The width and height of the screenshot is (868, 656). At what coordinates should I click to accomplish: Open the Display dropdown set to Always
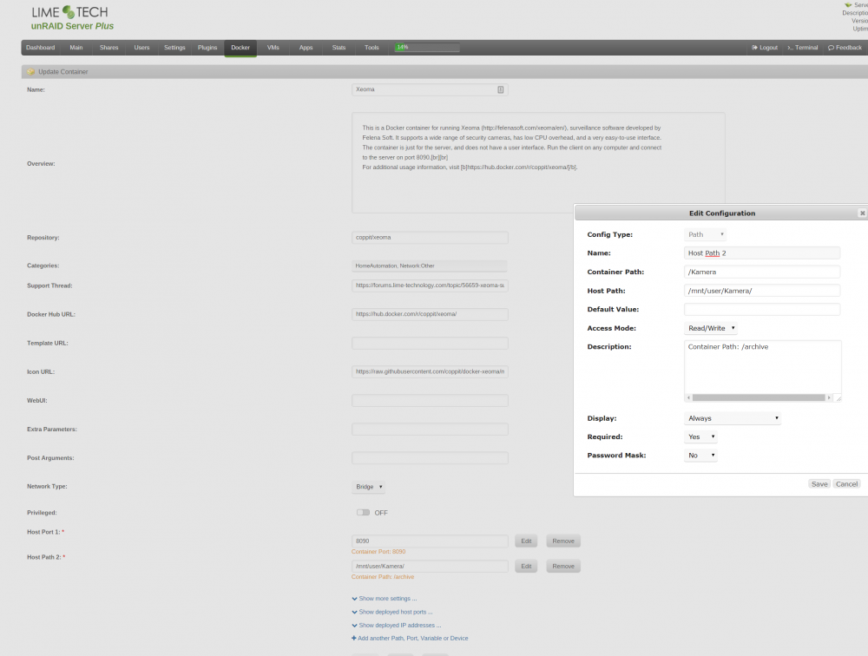733,418
